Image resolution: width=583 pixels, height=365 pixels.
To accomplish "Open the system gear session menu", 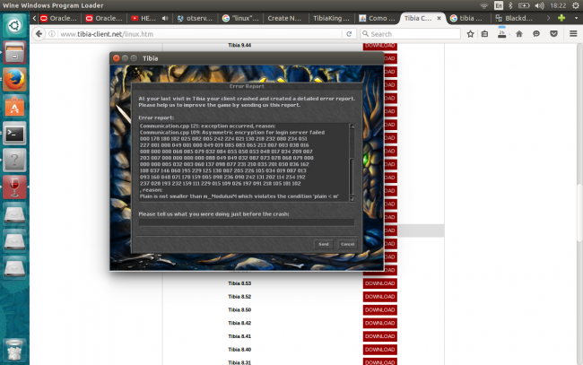I will pos(576,5).
